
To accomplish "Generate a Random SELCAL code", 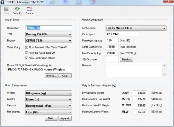I will tap(126, 59).
